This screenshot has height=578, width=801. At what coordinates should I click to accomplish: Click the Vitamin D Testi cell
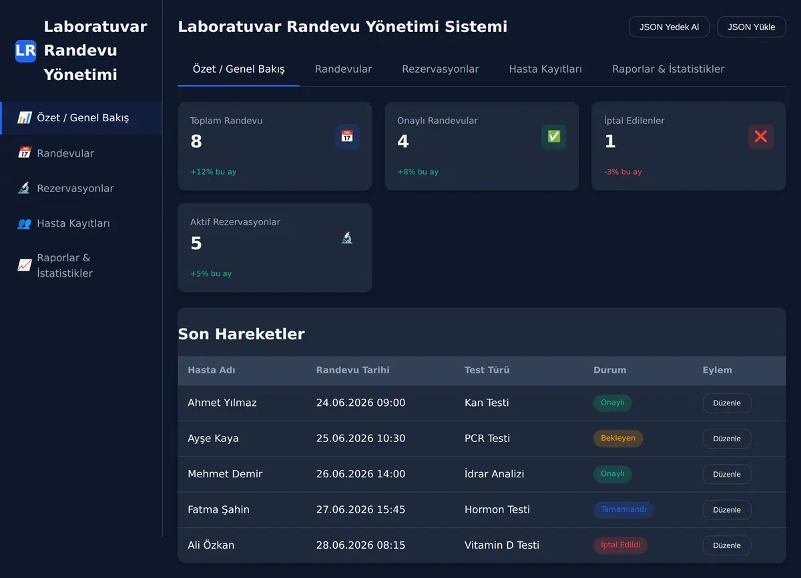tap(502, 545)
